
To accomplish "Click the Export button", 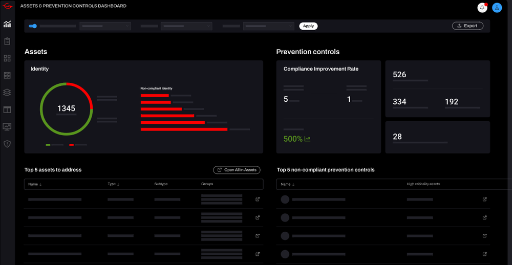I will (467, 26).
